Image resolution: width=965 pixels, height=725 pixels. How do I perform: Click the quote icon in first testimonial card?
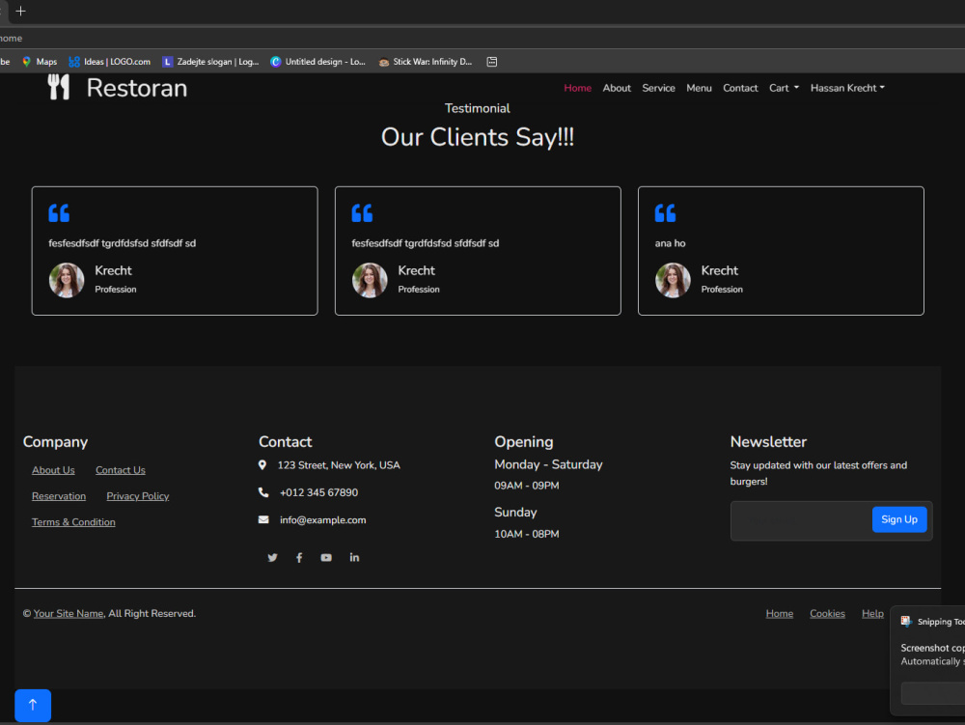pyautogui.click(x=59, y=213)
